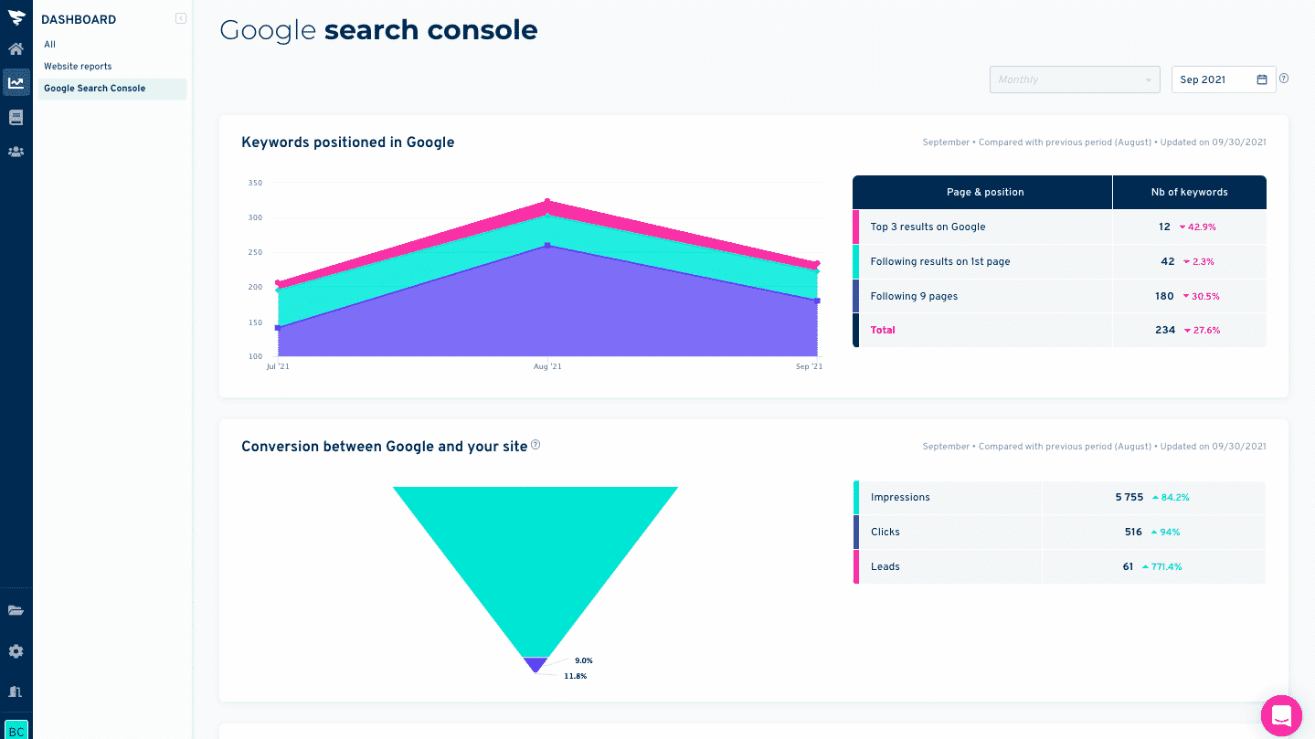This screenshot has height=739, width=1315.
Task: Click the 'Page & position' column header
Action: pos(985,193)
